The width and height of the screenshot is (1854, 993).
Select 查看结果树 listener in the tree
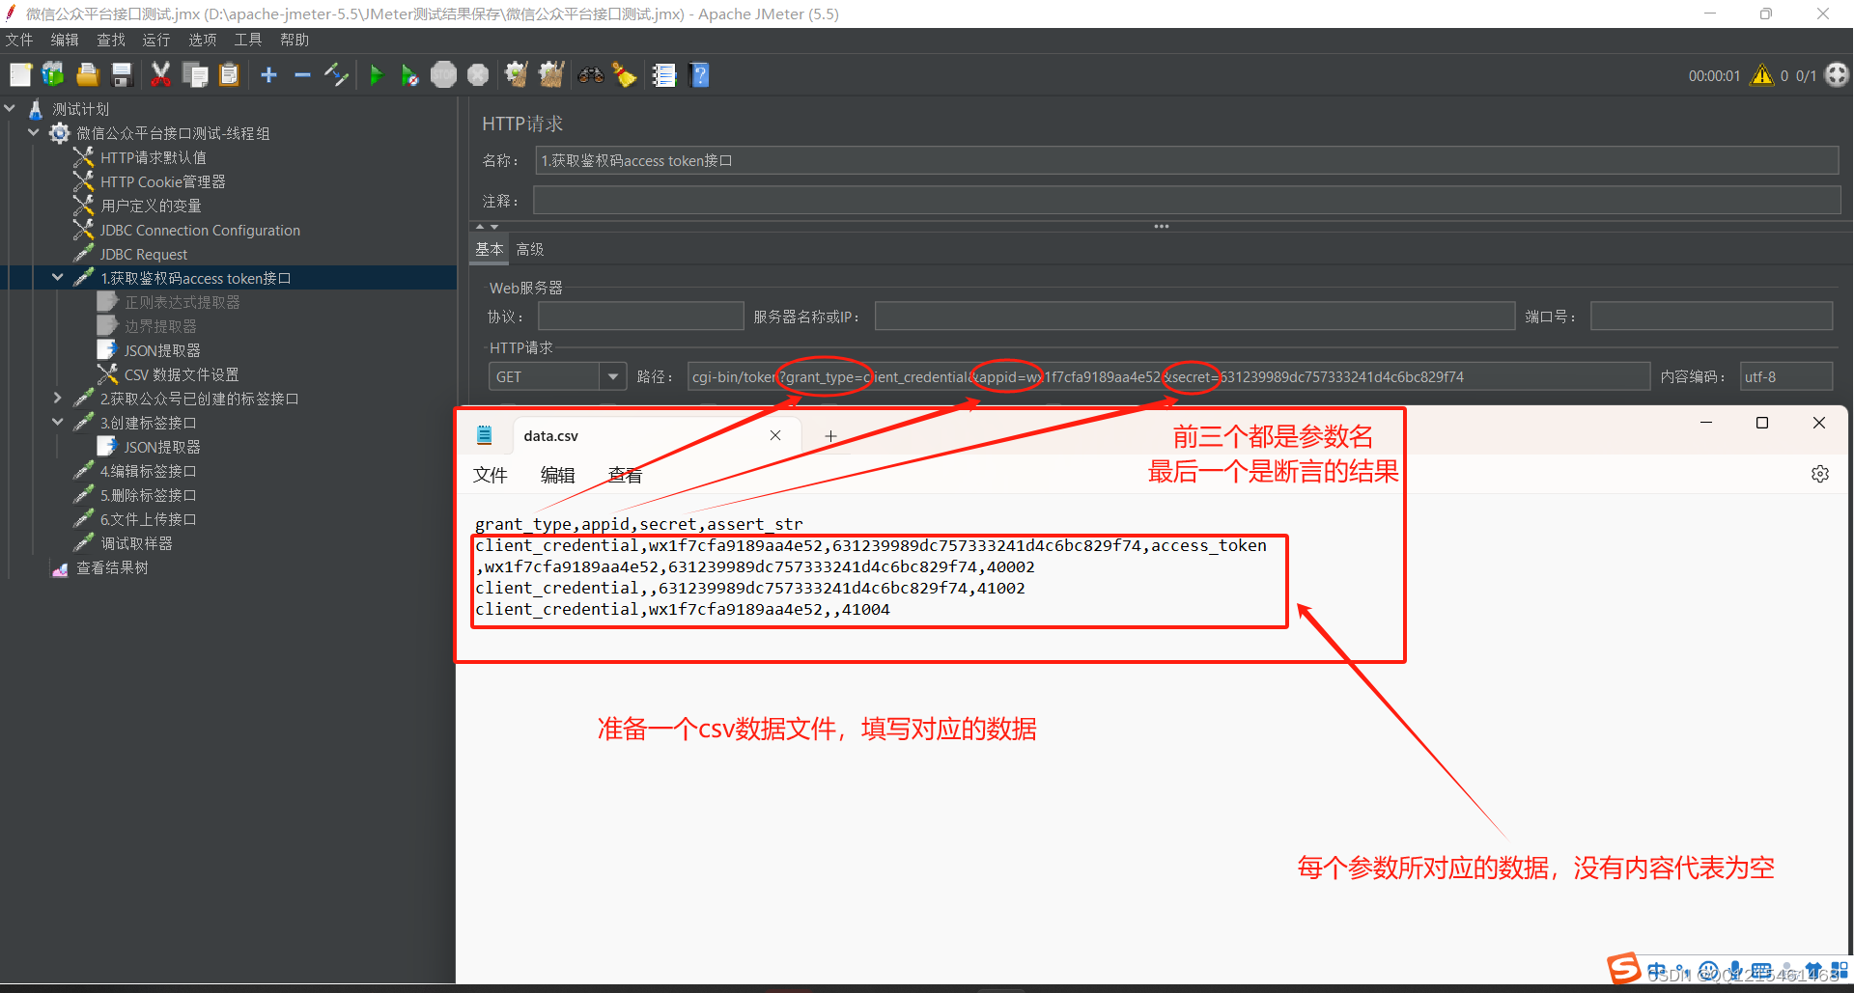pos(112,567)
